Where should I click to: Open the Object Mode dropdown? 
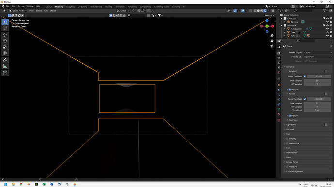[x=18, y=11]
